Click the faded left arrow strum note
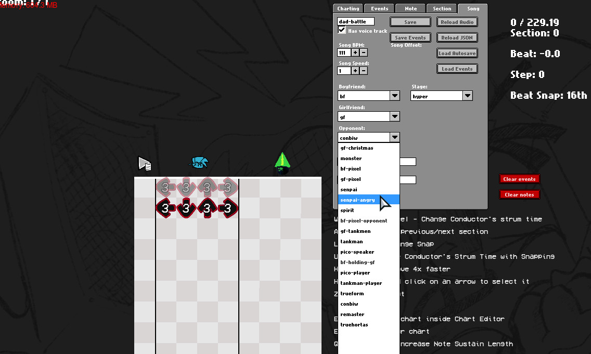This screenshot has width=591, height=354. 165,187
